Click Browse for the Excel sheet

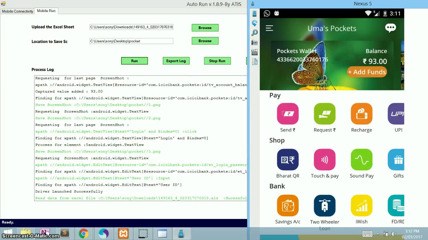205,28
